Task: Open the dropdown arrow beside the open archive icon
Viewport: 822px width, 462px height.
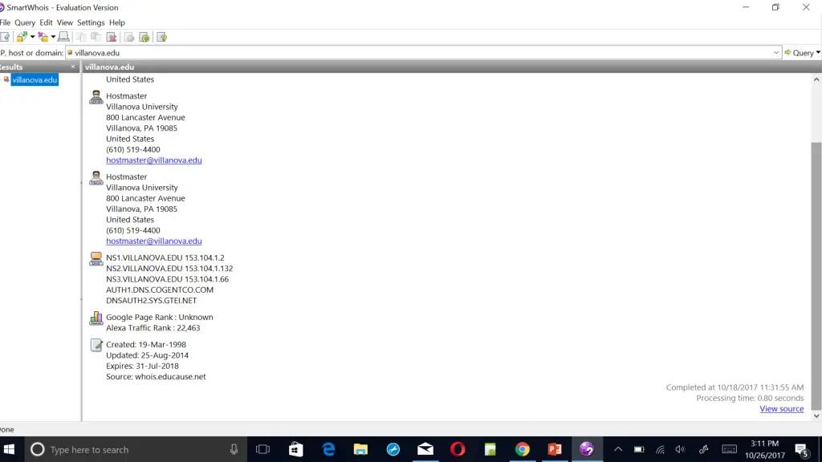Action: click(x=32, y=37)
